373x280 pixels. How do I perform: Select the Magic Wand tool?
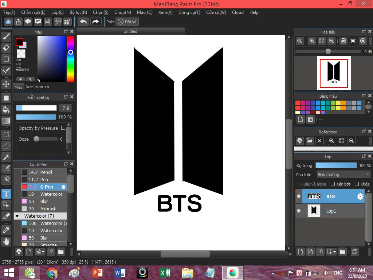point(6,157)
